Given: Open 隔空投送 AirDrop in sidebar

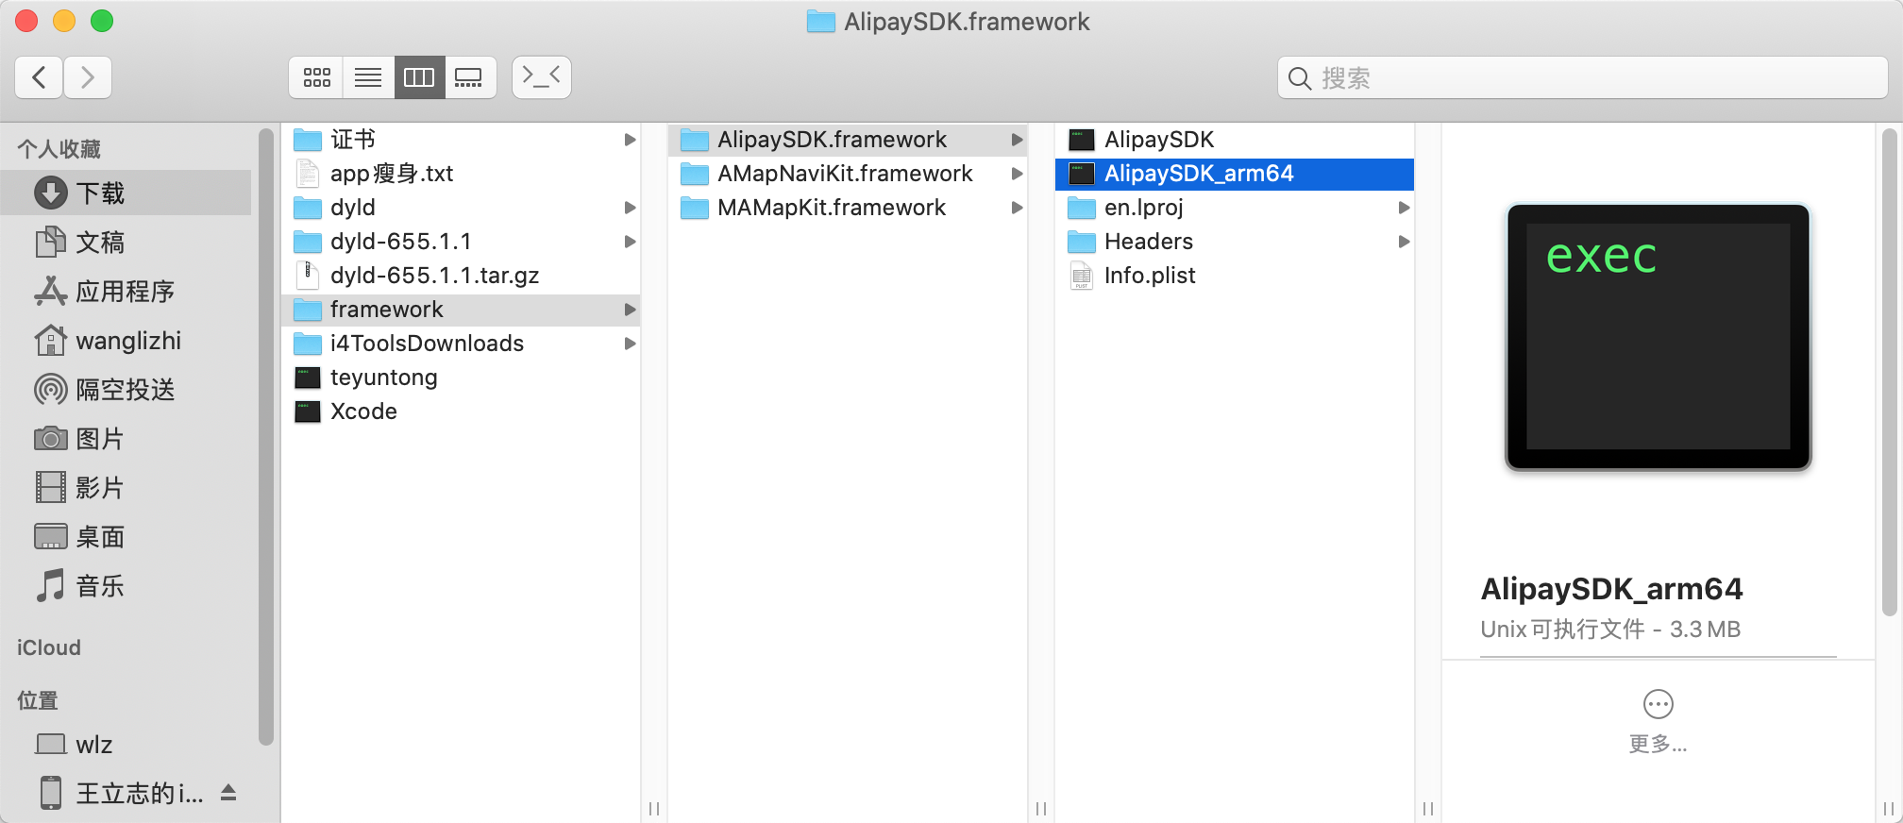Looking at the screenshot, I should 125,390.
